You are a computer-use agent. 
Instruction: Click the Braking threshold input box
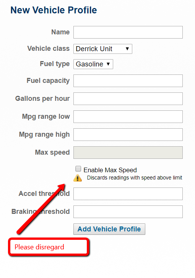(128, 212)
